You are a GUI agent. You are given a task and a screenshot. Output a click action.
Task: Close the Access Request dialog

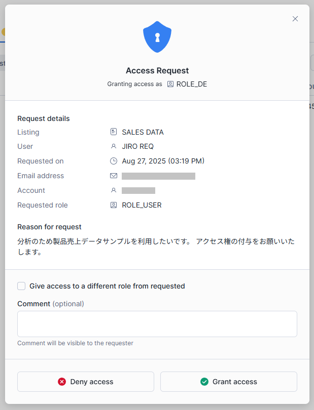295,19
